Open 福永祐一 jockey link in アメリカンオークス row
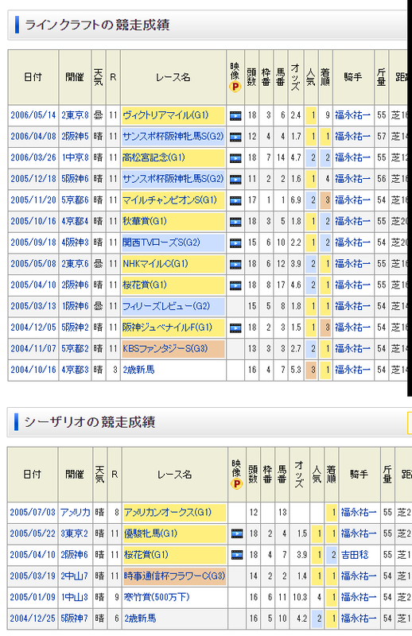The width and height of the screenshot is (412, 636). 359,512
